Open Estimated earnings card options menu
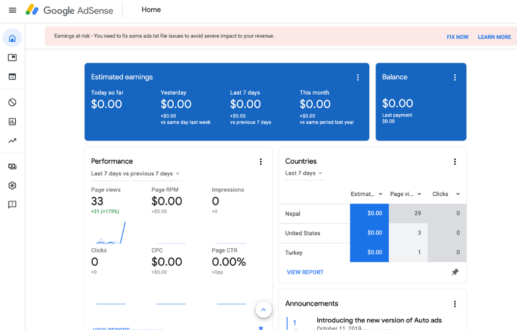This screenshot has width=517, height=330. [358, 77]
